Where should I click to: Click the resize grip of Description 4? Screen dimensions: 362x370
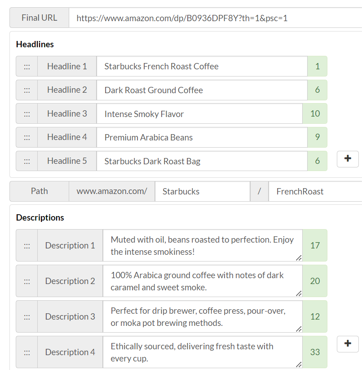(x=299, y=365)
